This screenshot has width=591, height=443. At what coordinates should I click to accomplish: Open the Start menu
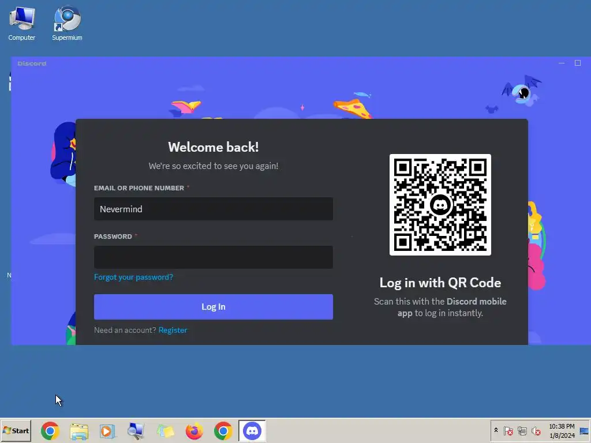[16, 430]
